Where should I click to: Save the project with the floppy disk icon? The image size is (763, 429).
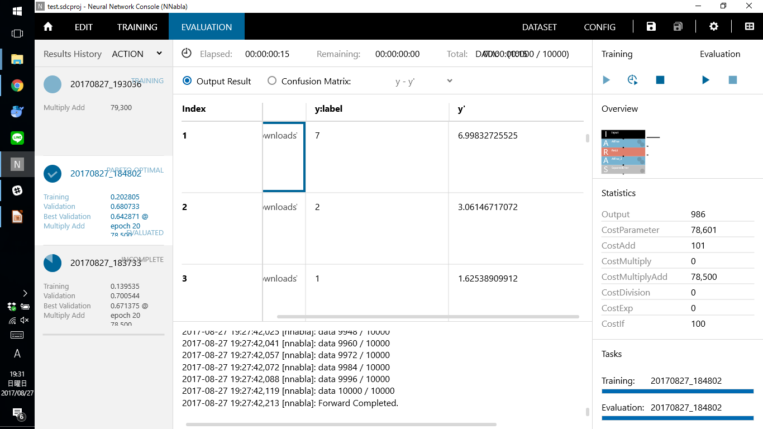(x=651, y=27)
